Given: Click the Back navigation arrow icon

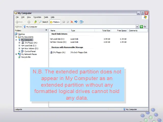Looking at the screenshot, I should pyautogui.click(x=17, y=22).
